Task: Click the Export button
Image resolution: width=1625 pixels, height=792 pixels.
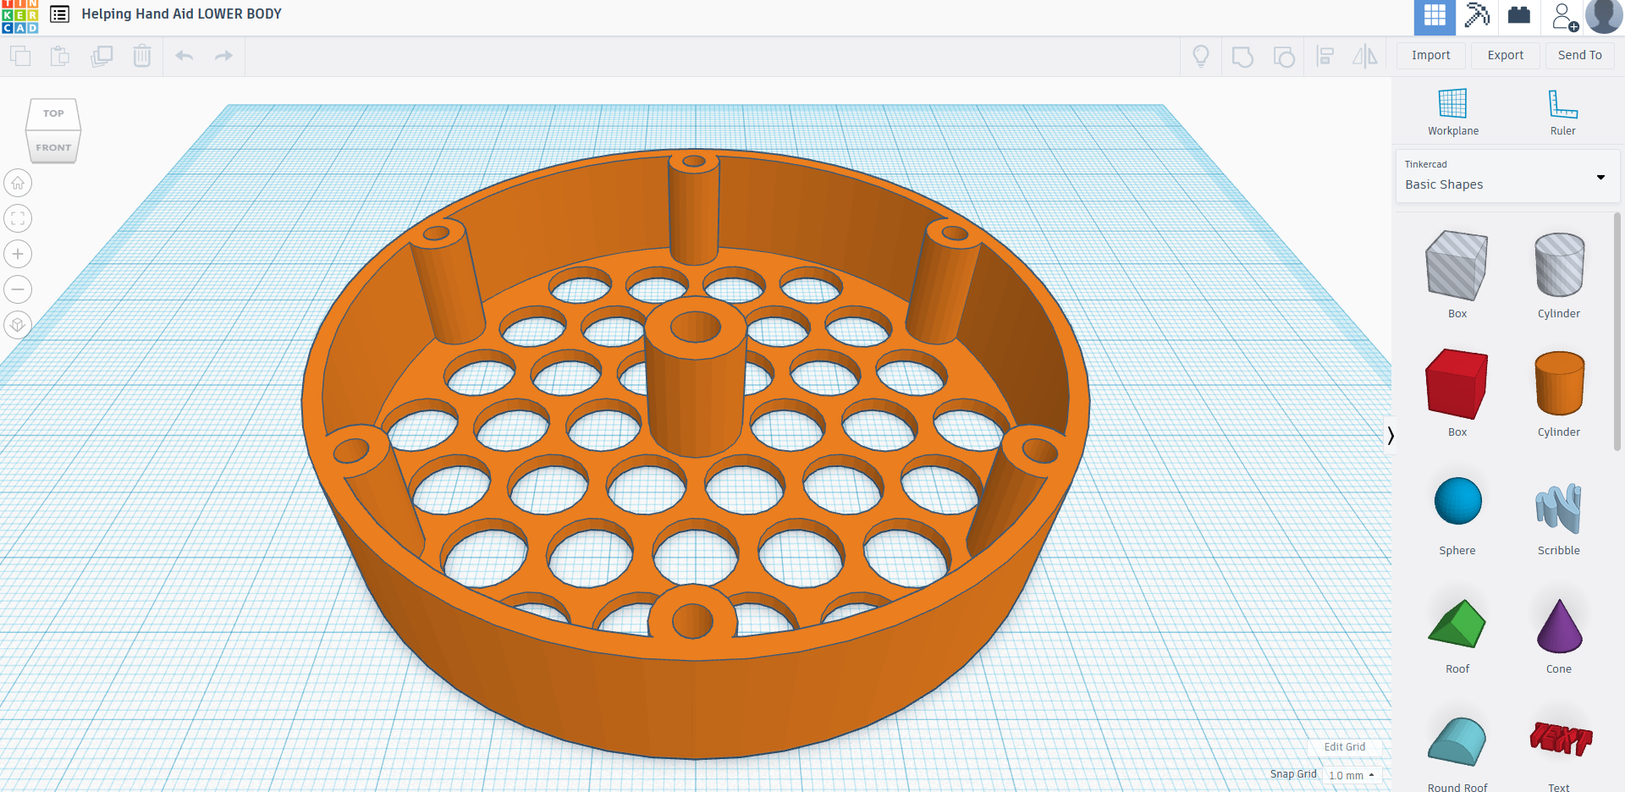Action: [1506, 55]
